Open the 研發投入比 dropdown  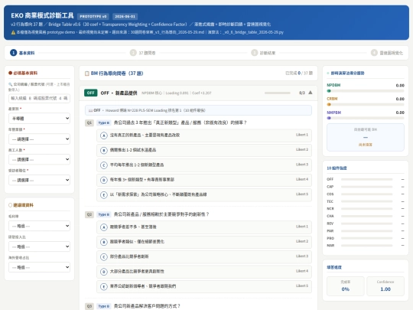pyautogui.click(x=39, y=246)
